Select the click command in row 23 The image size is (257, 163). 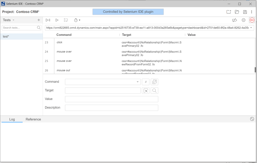[x=60, y=42]
